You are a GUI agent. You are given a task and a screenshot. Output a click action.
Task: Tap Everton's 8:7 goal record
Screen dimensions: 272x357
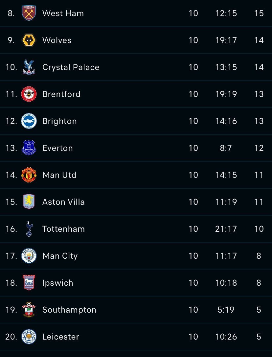click(226, 148)
